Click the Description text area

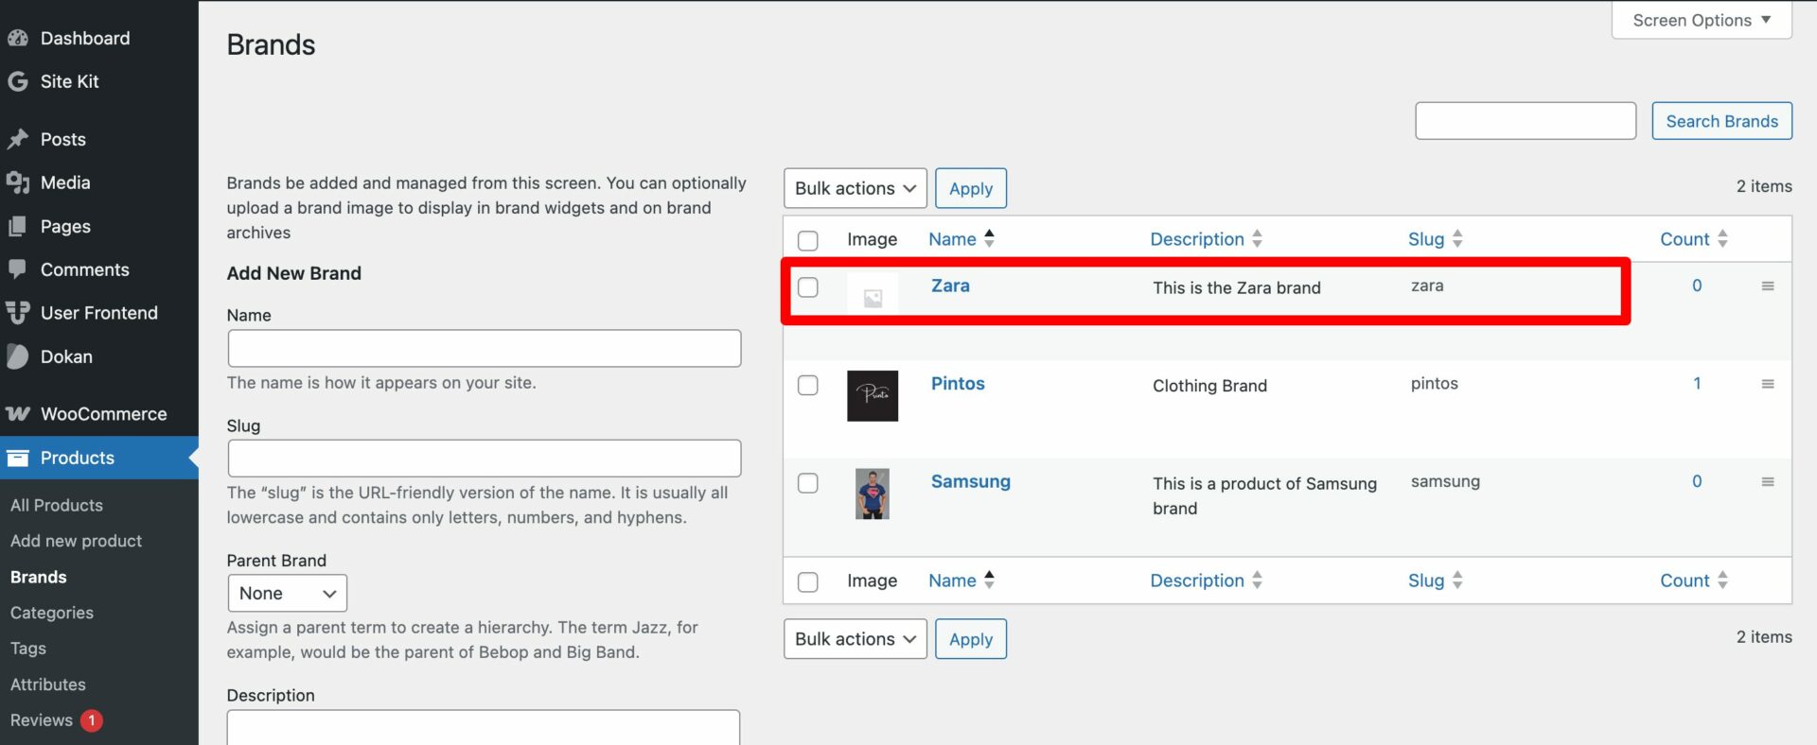point(484,727)
